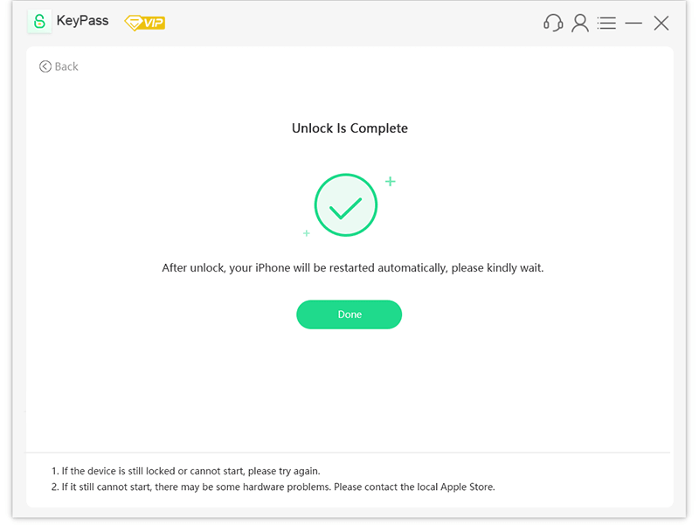Viewport: 699px width, 532px height.
Task: Open the hamburger menu in title bar
Action: point(606,23)
